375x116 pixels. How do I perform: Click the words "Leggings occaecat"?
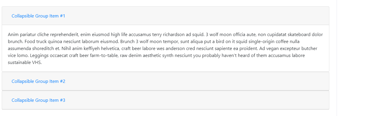click(x=43, y=56)
